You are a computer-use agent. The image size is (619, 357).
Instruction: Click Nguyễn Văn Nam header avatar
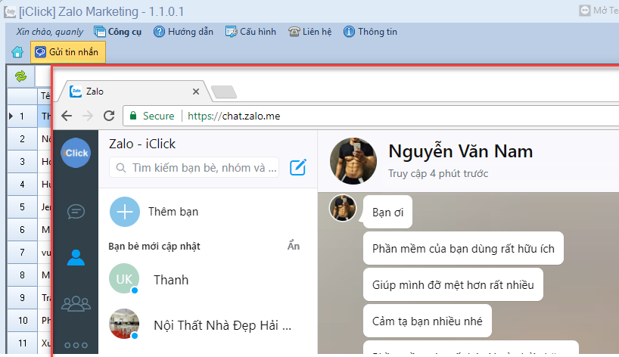pyautogui.click(x=353, y=161)
